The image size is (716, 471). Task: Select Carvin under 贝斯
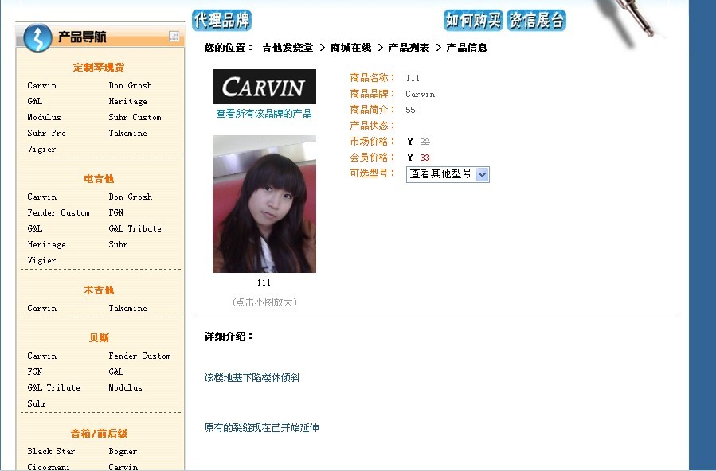pos(42,356)
